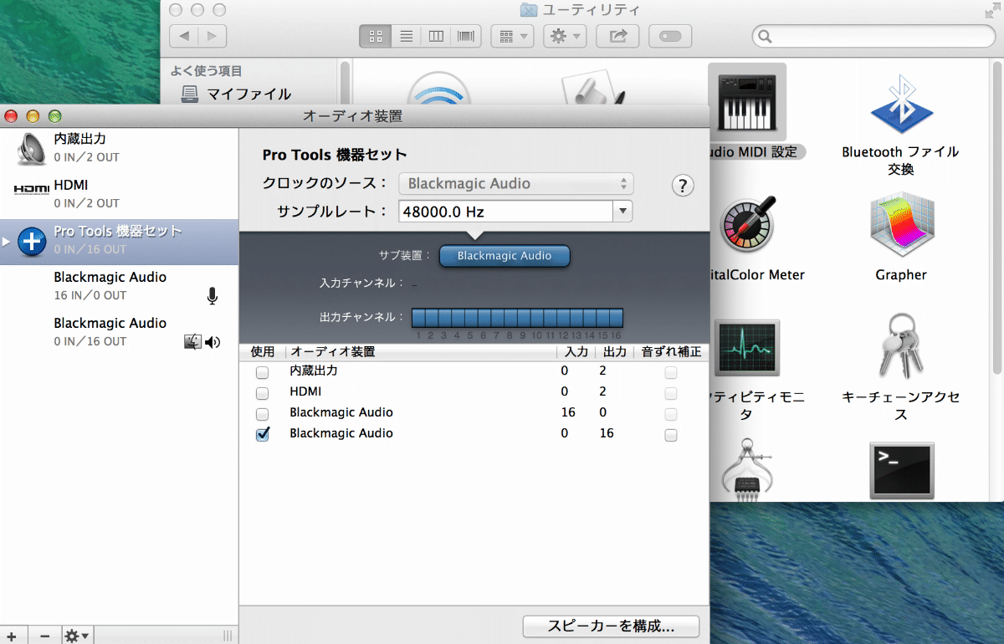This screenshot has height=644, width=1004.
Task: Select Blackmagic Audio 16 OUT device in list
Action: pyautogui.click(x=119, y=333)
